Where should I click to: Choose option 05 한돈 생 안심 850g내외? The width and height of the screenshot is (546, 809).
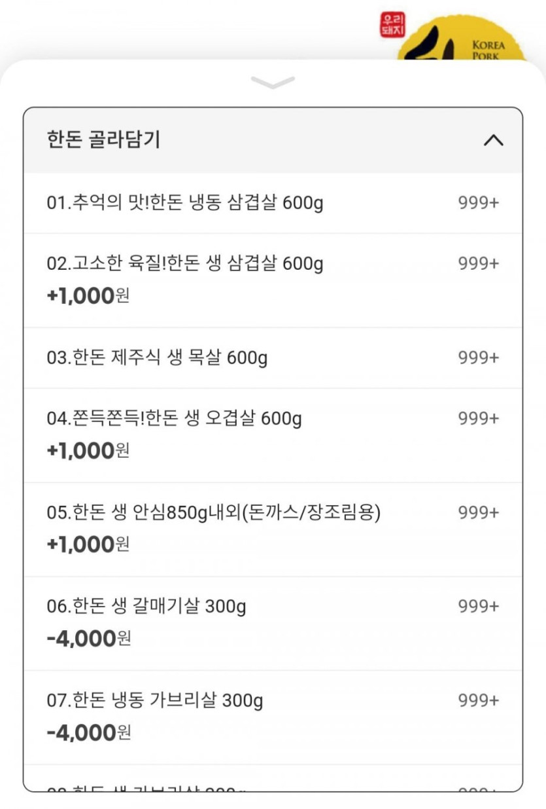tap(213, 512)
